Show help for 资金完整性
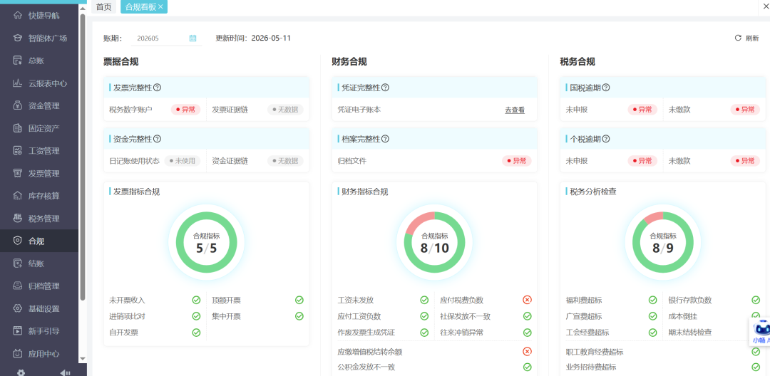Image resolution: width=770 pixels, height=376 pixels. (157, 139)
